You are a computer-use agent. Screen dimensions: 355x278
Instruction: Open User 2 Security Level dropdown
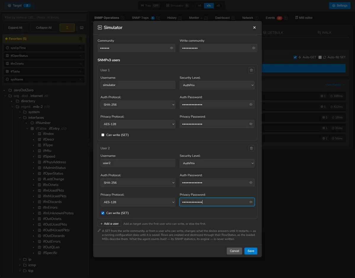(217, 163)
